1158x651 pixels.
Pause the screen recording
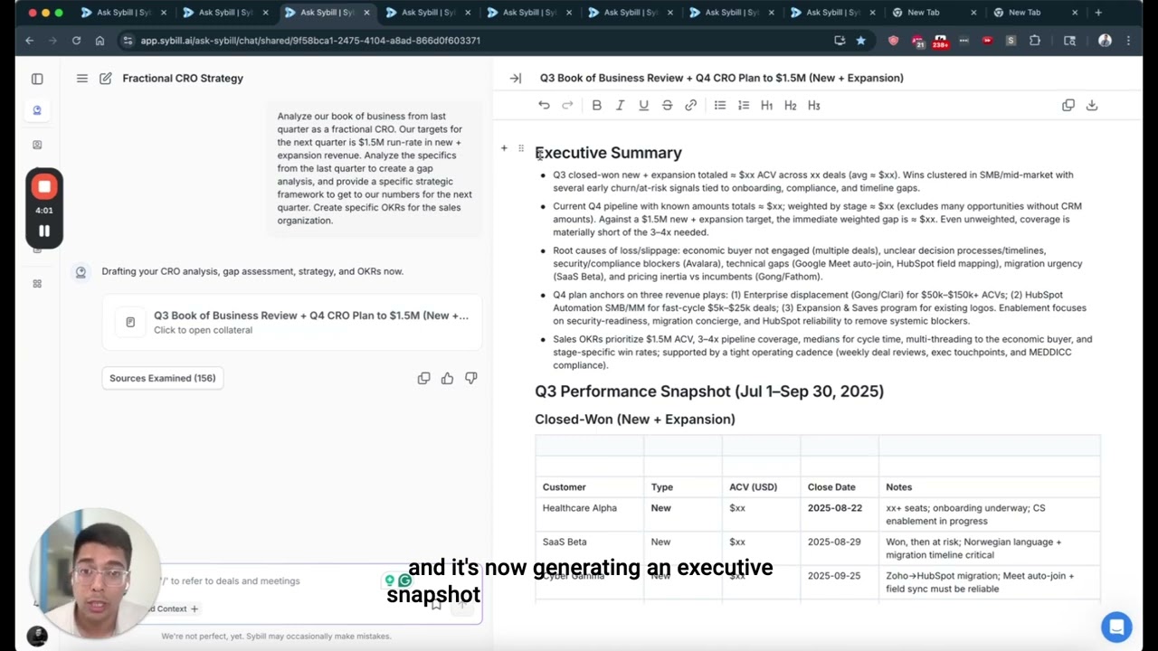tap(44, 231)
